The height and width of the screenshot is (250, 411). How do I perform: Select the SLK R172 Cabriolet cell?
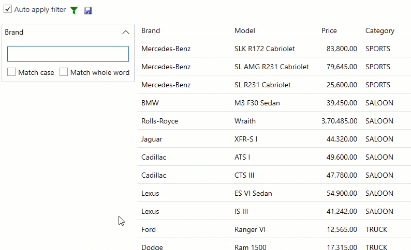click(265, 49)
